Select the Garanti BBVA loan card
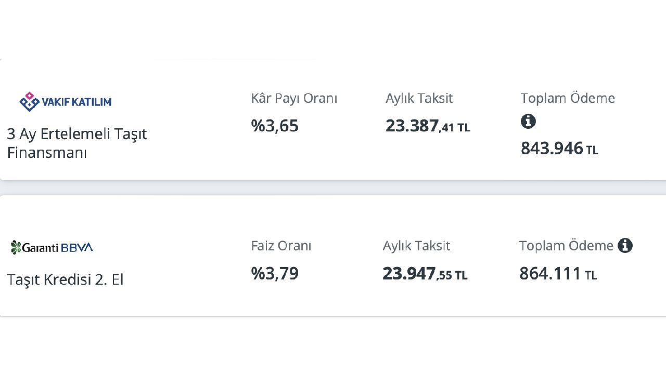Viewport: 666px width, 374px height. [x=333, y=256]
